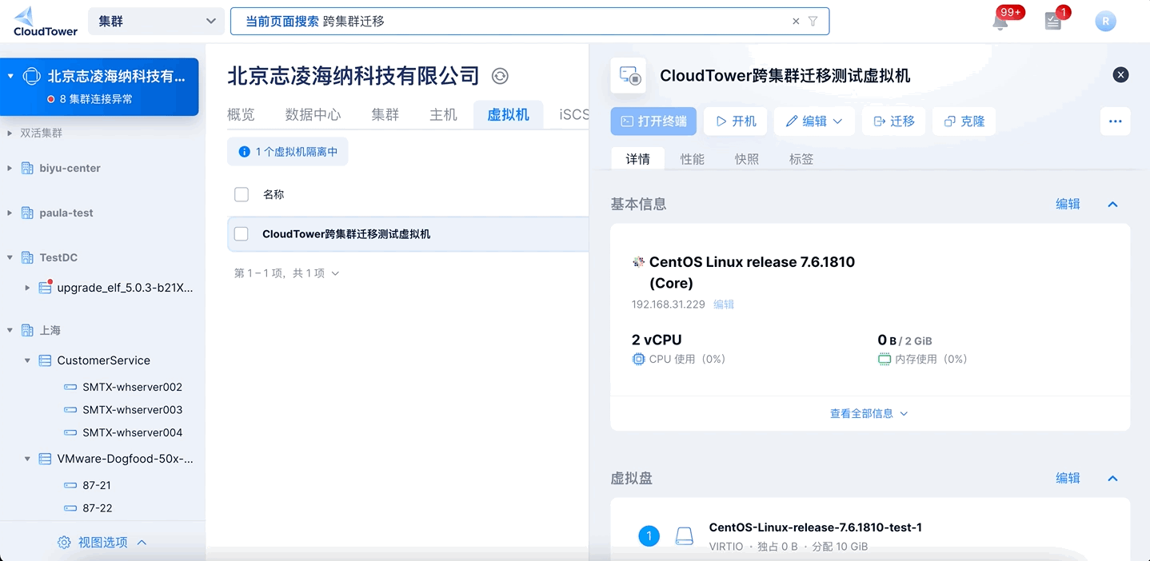Close the VM detail panel
This screenshot has width=1150, height=561.
[x=1120, y=75]
